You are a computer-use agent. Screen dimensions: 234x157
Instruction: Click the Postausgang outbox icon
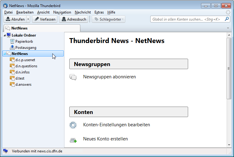coord(12,47)
